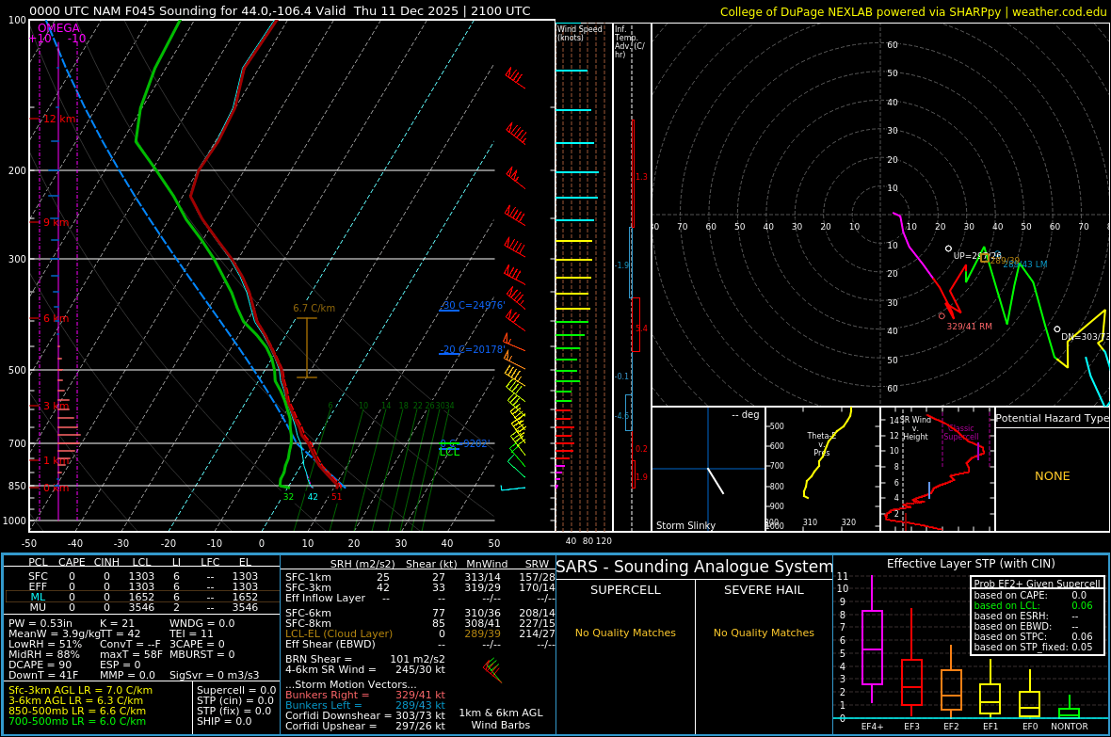Click the SHIP = 0.0 value
The width and height of the screenshot is (1111, 737).
(224, 721)
